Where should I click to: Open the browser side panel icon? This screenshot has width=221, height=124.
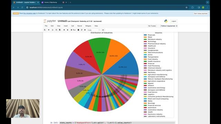point(199,8)
